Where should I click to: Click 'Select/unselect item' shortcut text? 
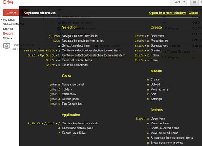coord(76,45)
